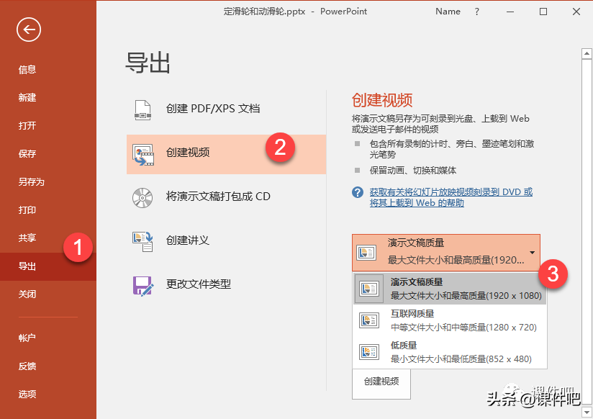
Task: Choose the highlighted 演示文稿质量 (1920 x 1080) entry
Action: [x=446, y=287]
